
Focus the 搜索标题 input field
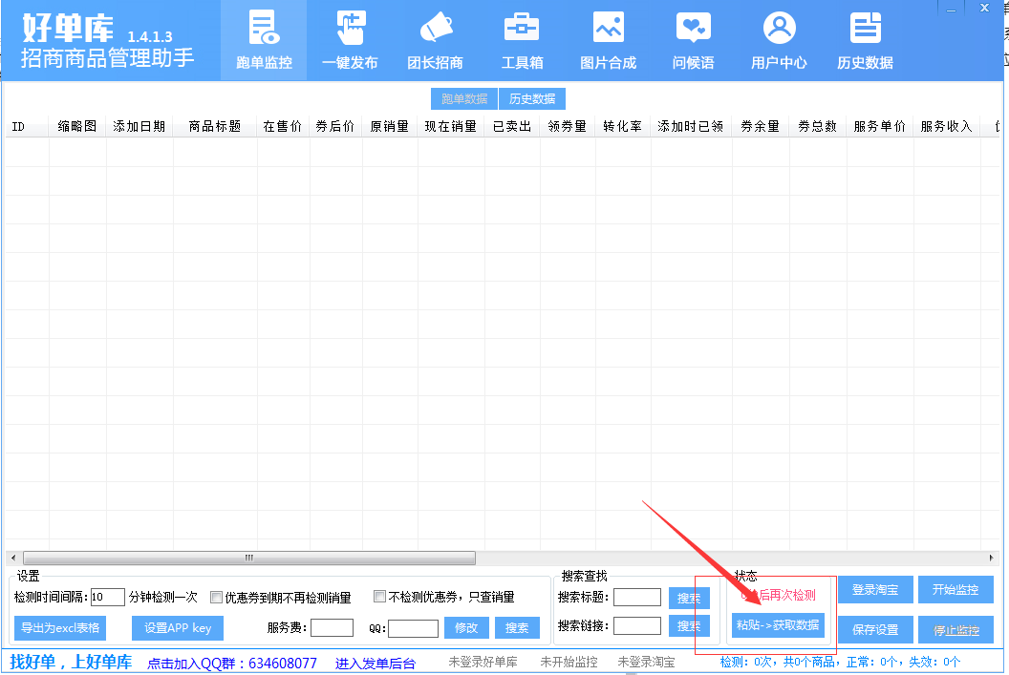point(637,598)
